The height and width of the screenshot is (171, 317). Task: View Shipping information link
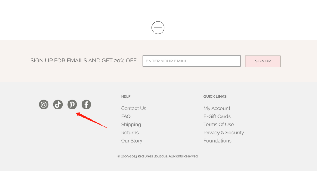131,125
